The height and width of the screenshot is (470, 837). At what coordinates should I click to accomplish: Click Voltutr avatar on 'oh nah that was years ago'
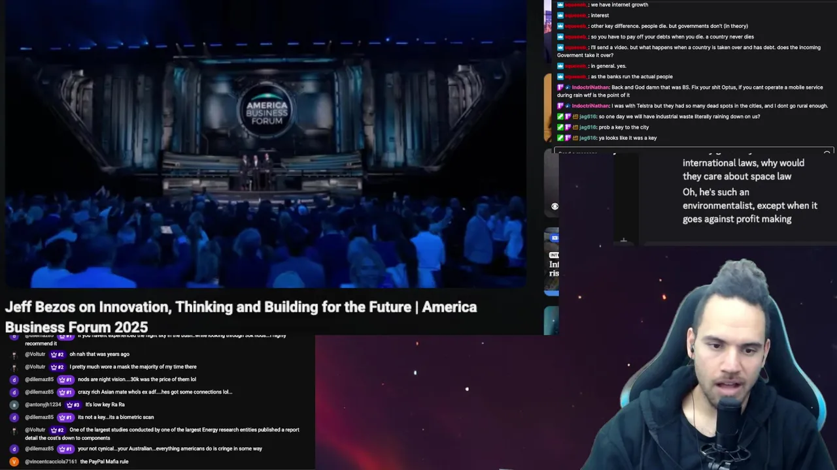coord(14,354)
